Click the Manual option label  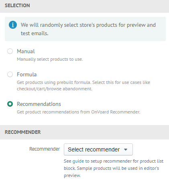click(x=26, y=51)
